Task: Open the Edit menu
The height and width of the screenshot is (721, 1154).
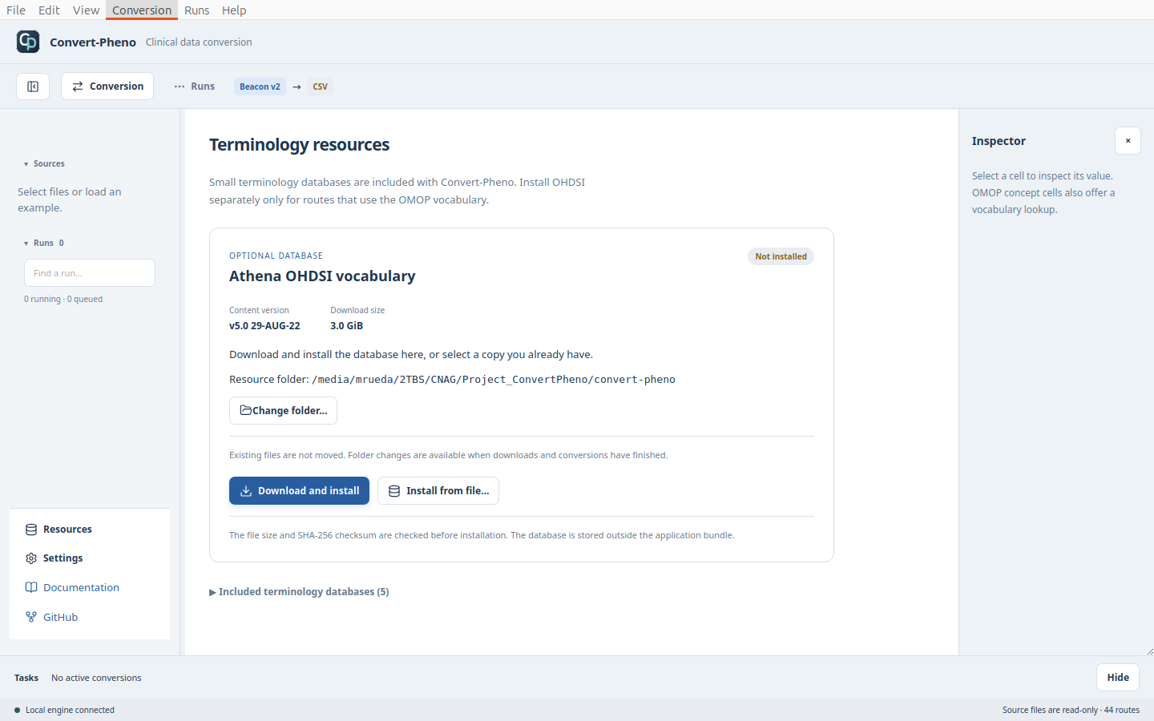Action: pyautogui.click(x=49, y=10)
